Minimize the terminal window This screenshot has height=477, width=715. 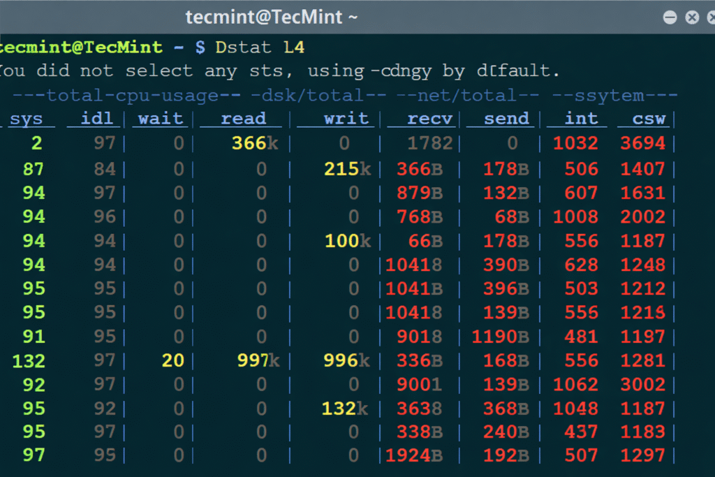[670, 17]
